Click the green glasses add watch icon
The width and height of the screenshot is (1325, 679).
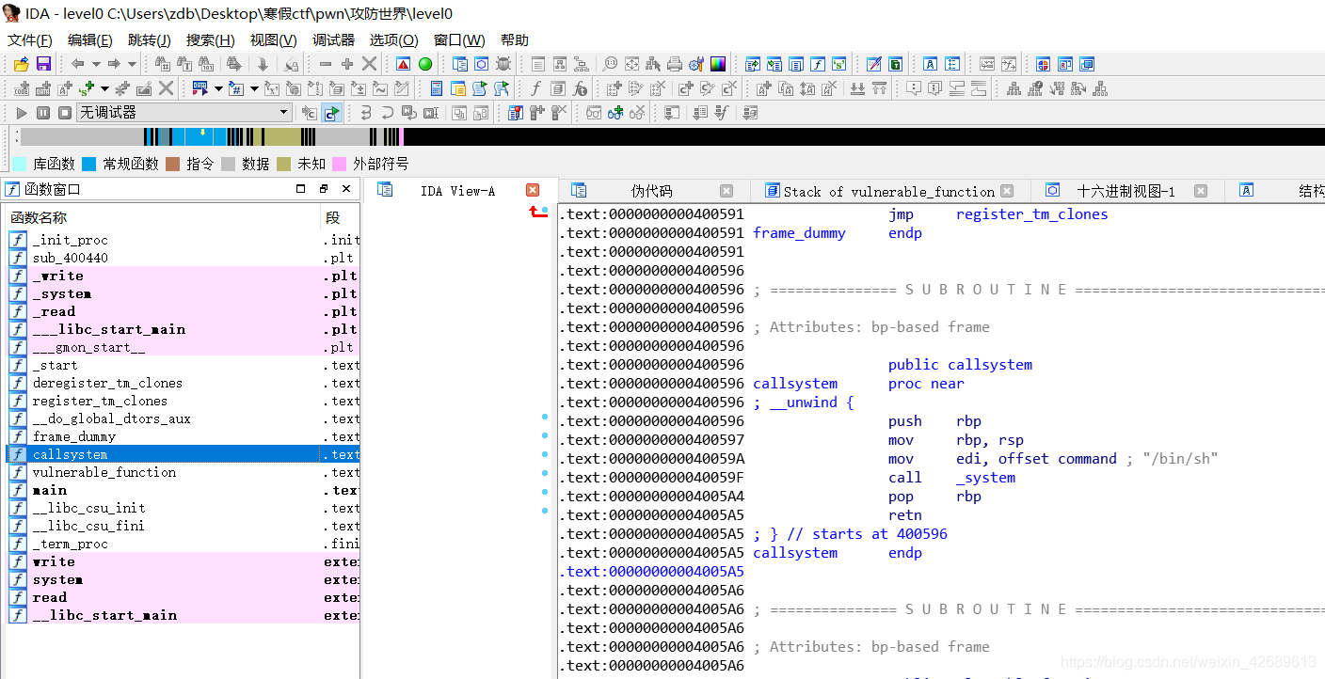[615, 113]
